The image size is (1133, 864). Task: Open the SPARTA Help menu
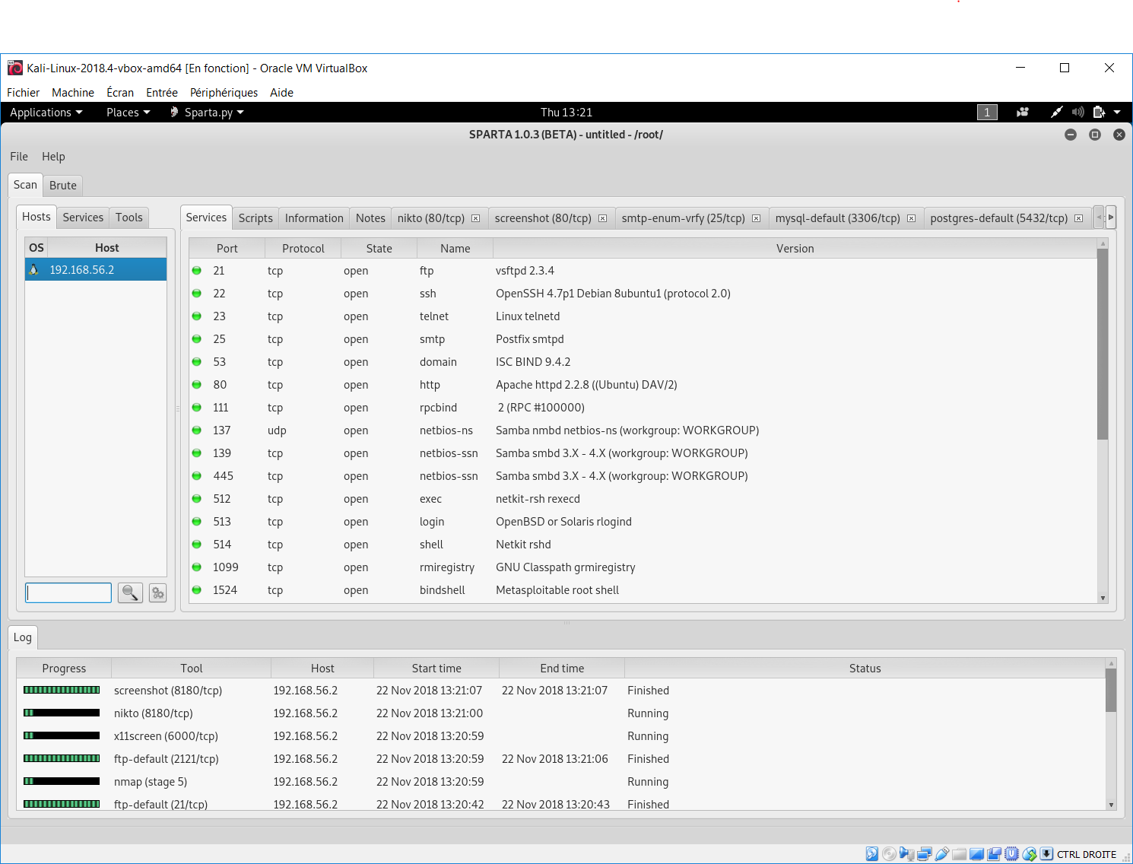(53, 157)
